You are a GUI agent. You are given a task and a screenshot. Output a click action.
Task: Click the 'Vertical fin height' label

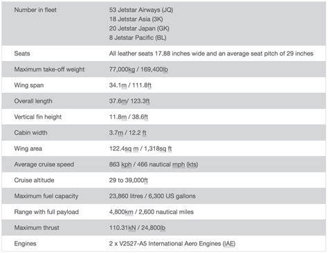click(x=38, y=117)
